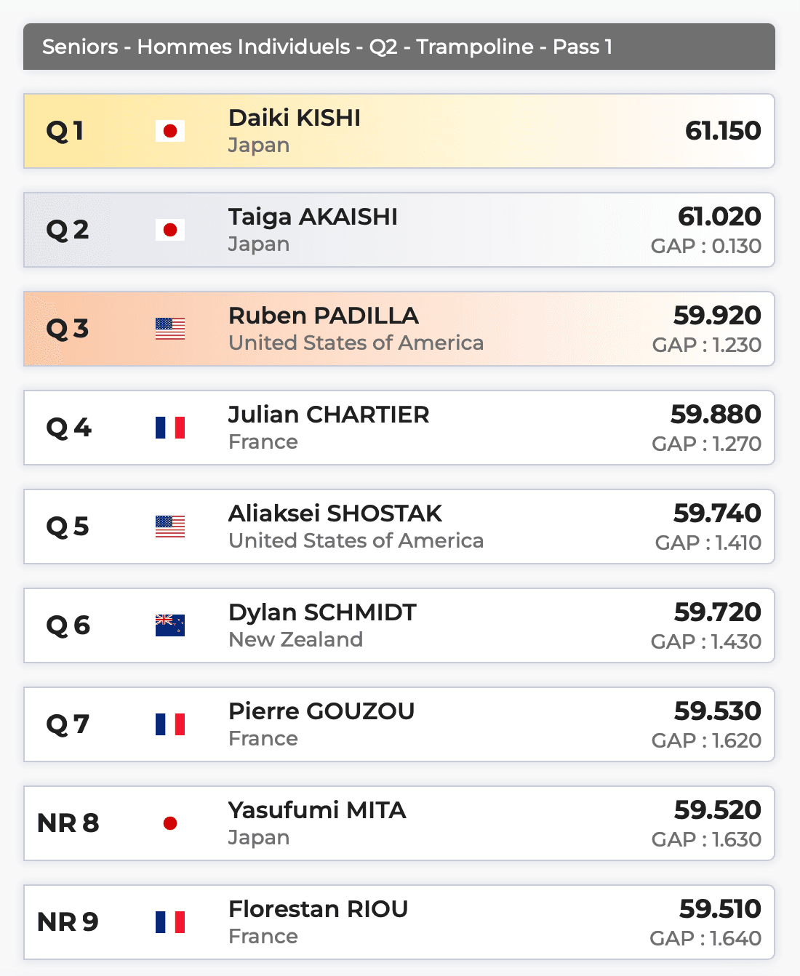Click the NR 8 rank label

(68, 823)
